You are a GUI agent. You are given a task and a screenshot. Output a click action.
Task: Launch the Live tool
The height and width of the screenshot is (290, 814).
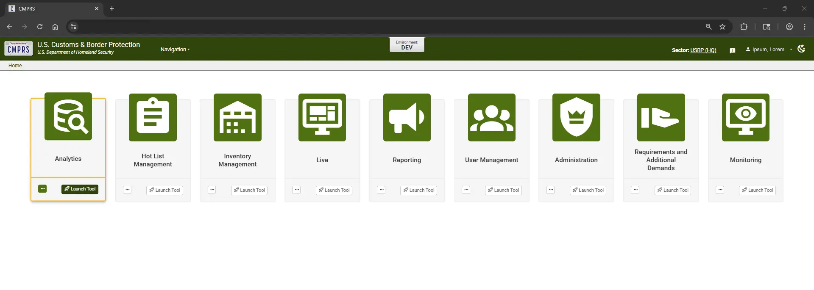(x=334, y=191)
